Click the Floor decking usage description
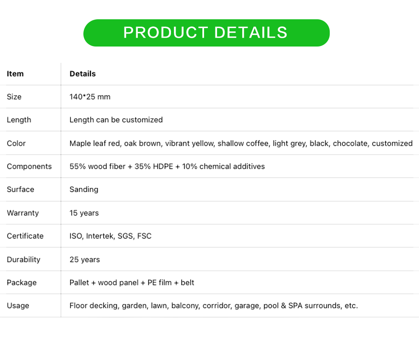The image size is (419, 342). click(x=214, y=306)
